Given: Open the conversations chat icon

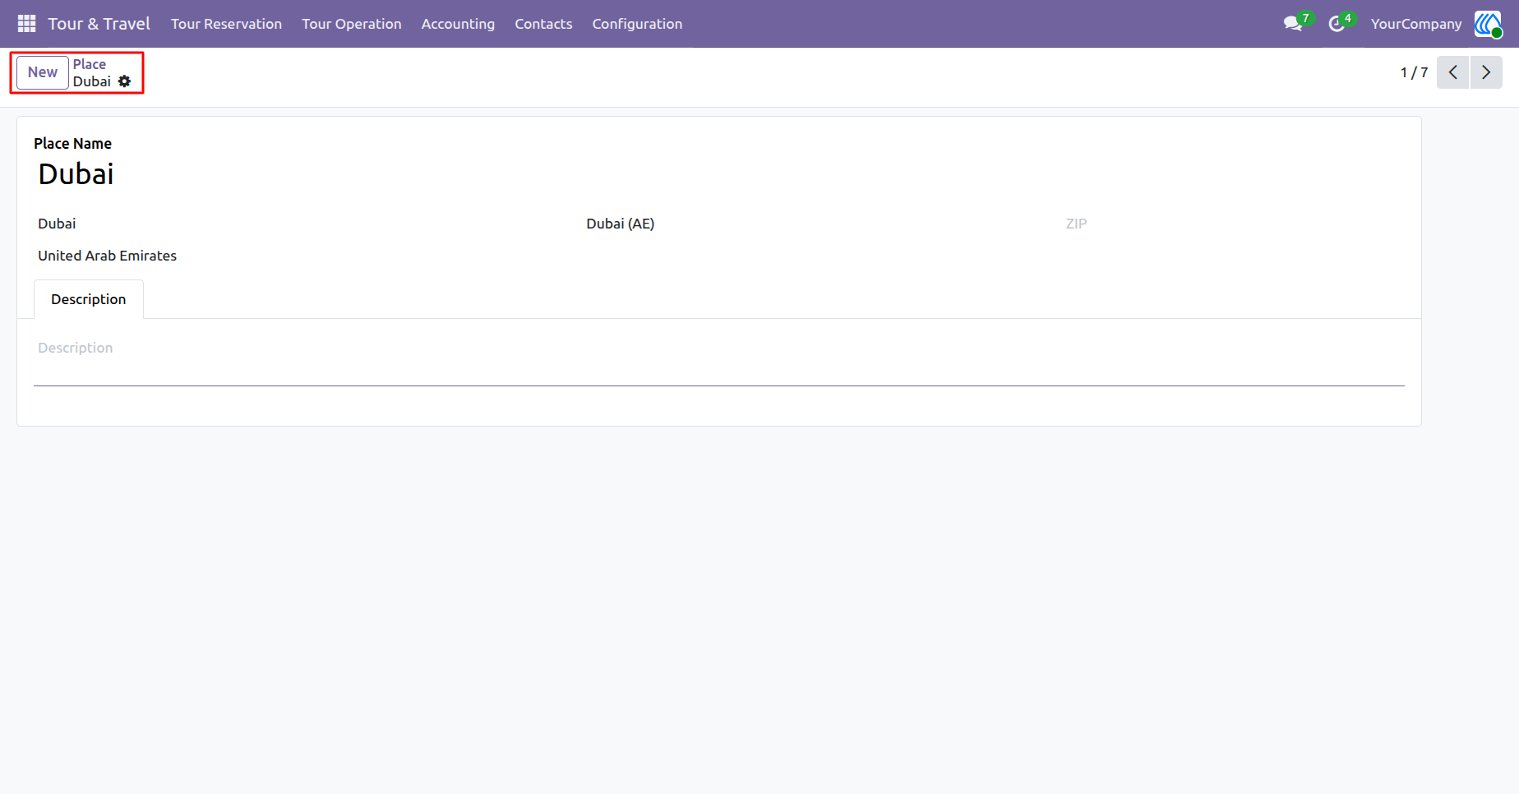Looking at the screenshot, I should [x=1293, y=24].
